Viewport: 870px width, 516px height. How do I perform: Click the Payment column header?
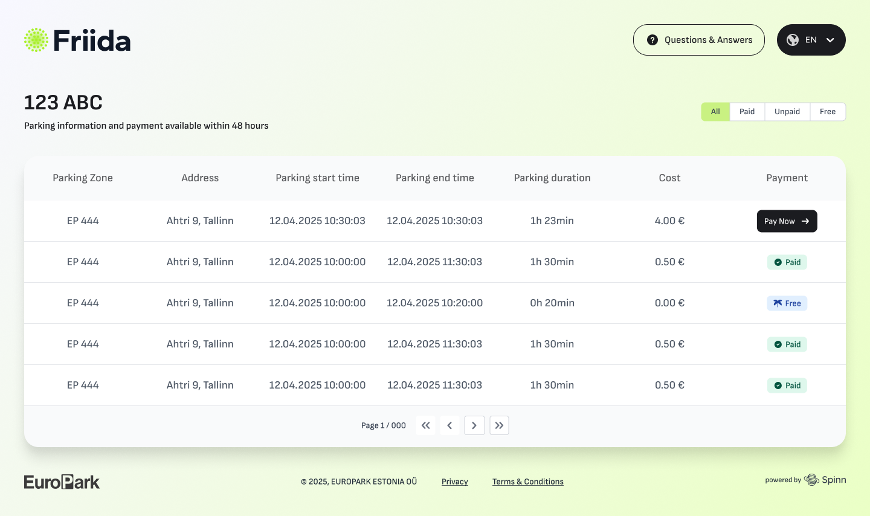(x=787, y=178)
